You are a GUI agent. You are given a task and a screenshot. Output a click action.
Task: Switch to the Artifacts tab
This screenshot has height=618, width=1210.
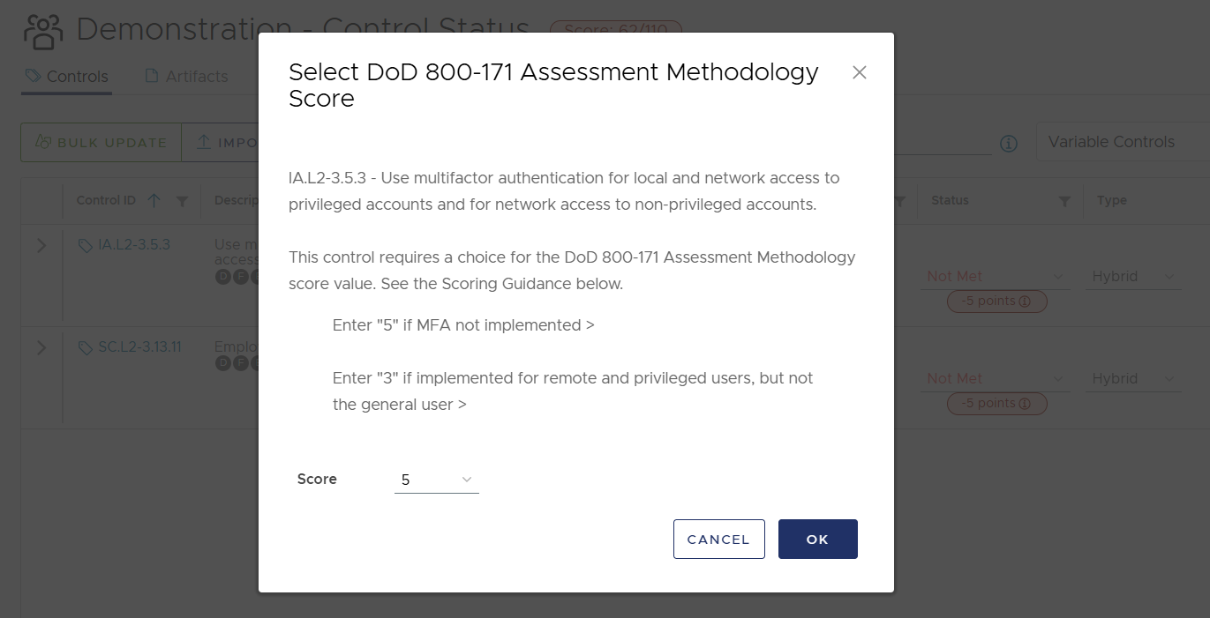point(186,77)
